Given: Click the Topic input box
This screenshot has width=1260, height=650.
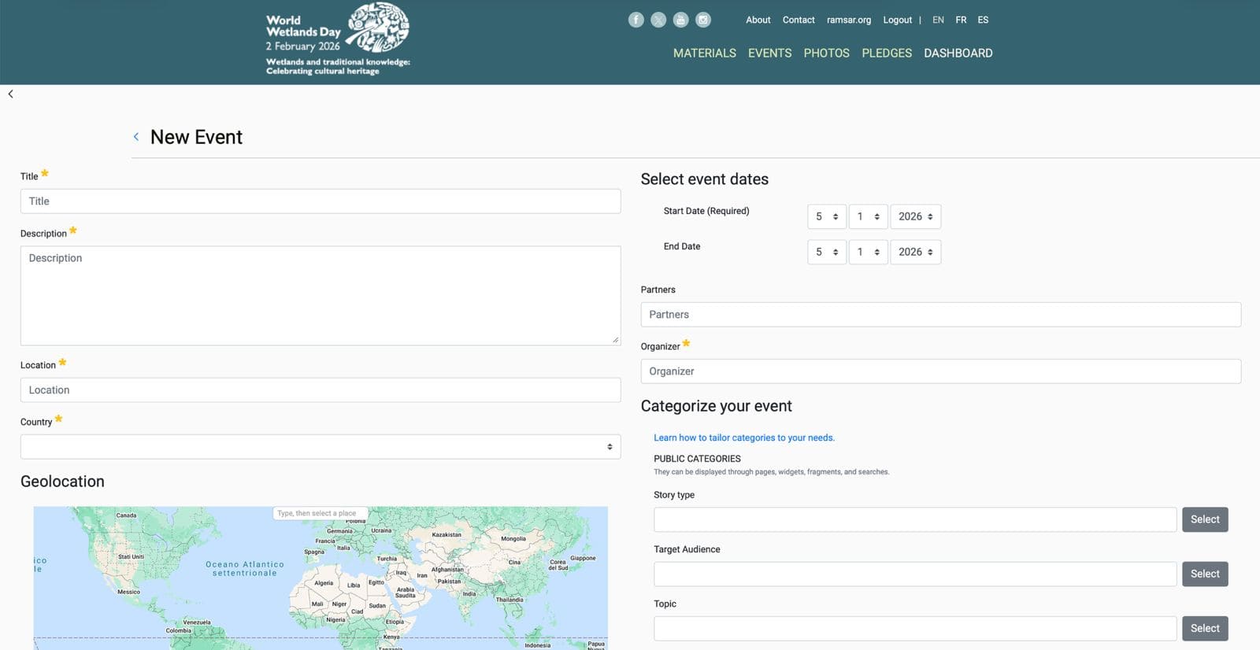Looking at the screenshot, I should tap(915, 628).
